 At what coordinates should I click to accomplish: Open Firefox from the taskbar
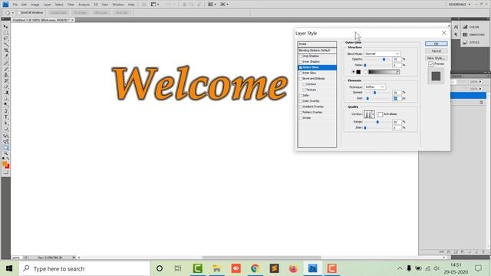coord(293,268)
